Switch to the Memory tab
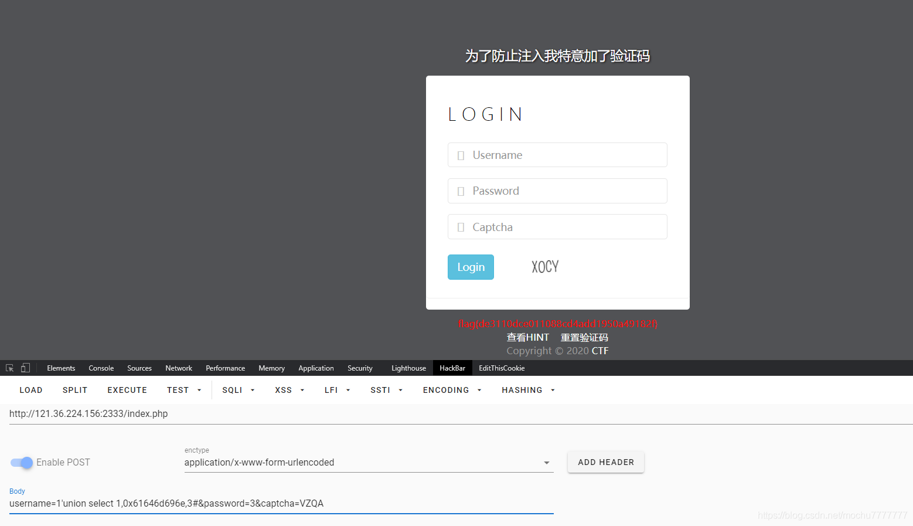This screenshot has height=526, width=913. [x=271, y=368]
